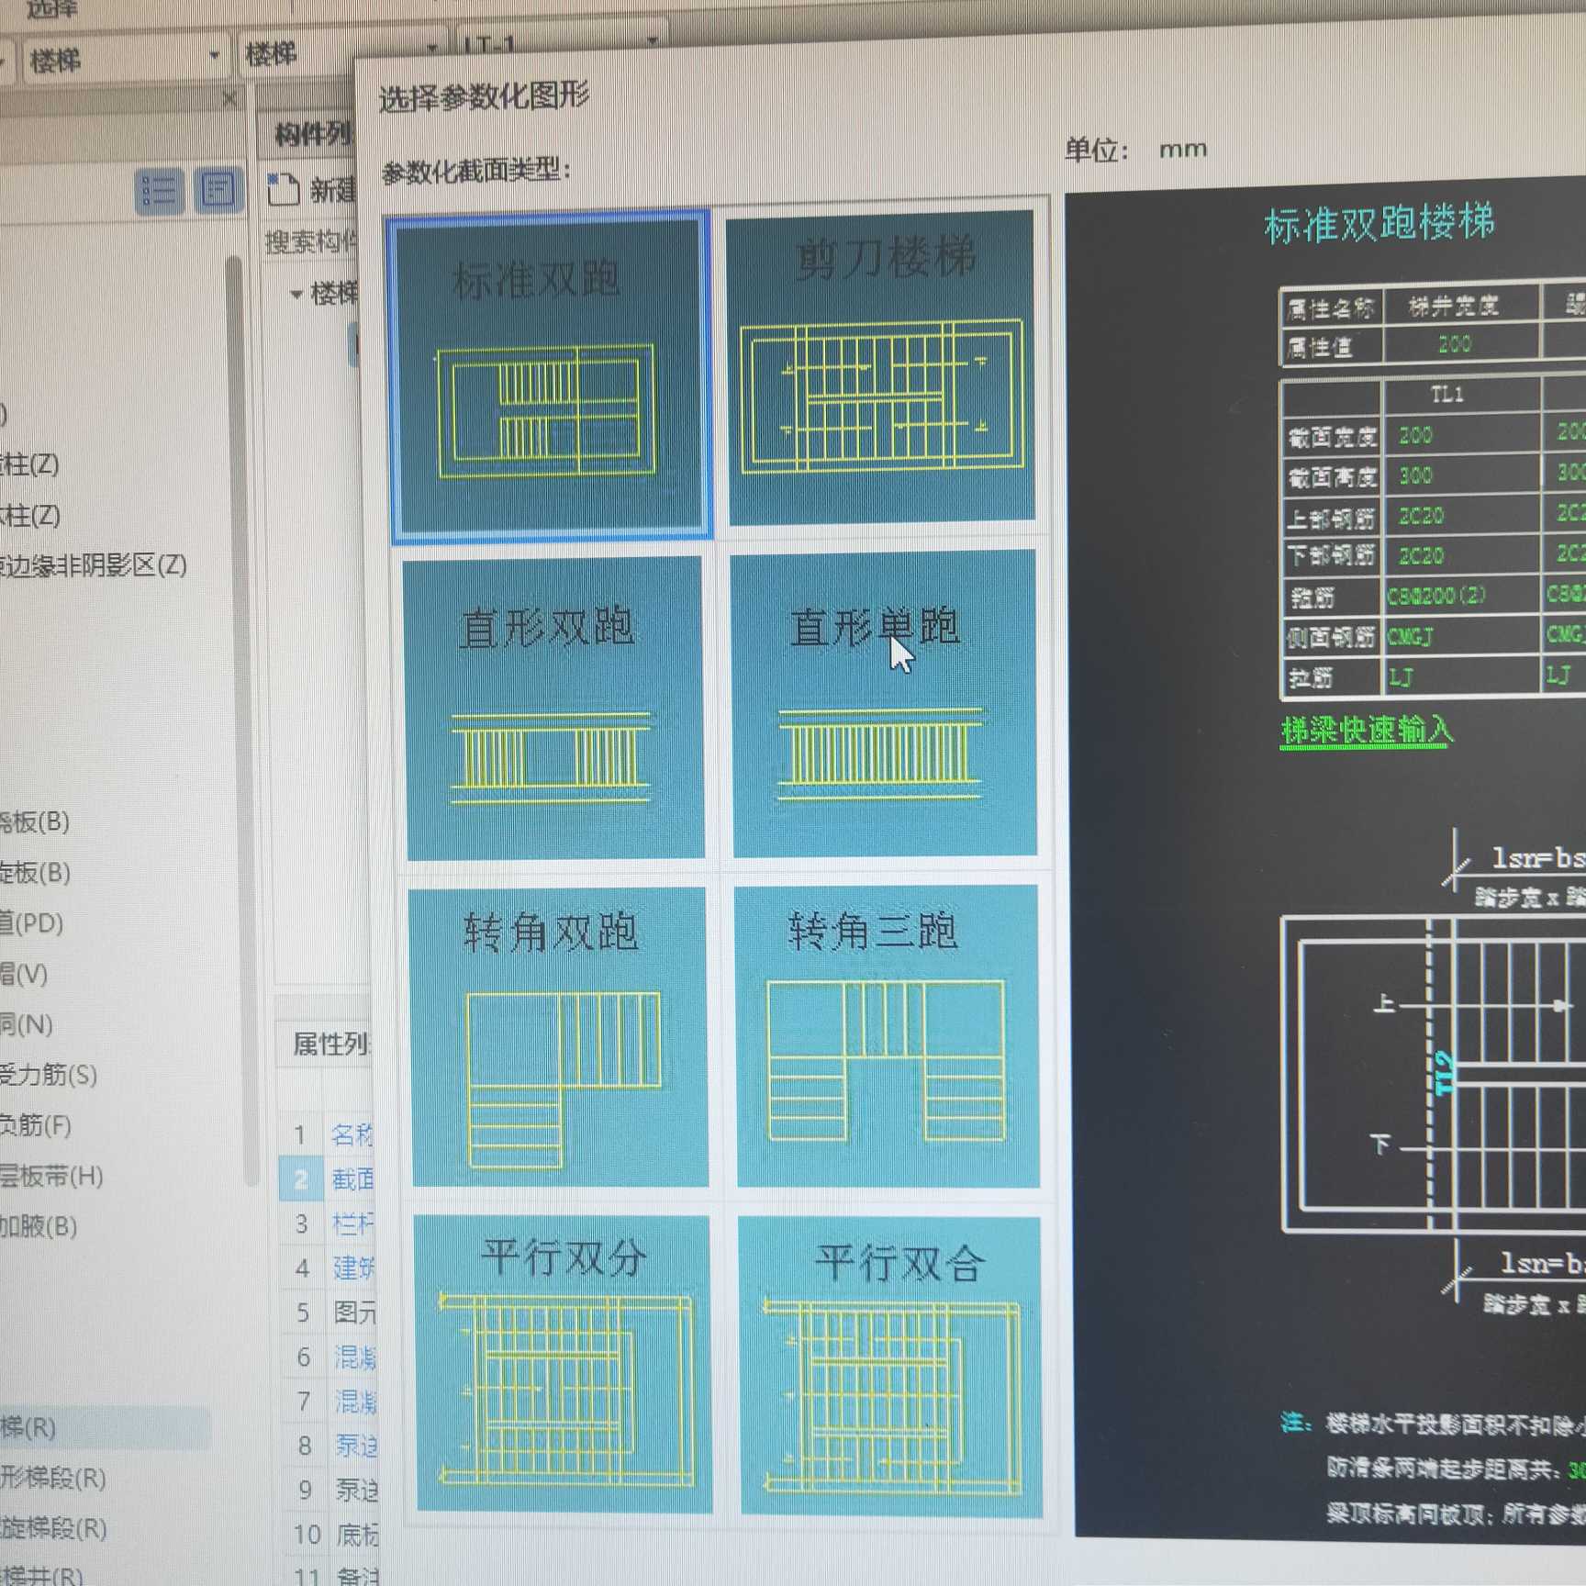Select the 层板带(H) tree item
The image size is (1586, 1586).
tap(51, 1176)
